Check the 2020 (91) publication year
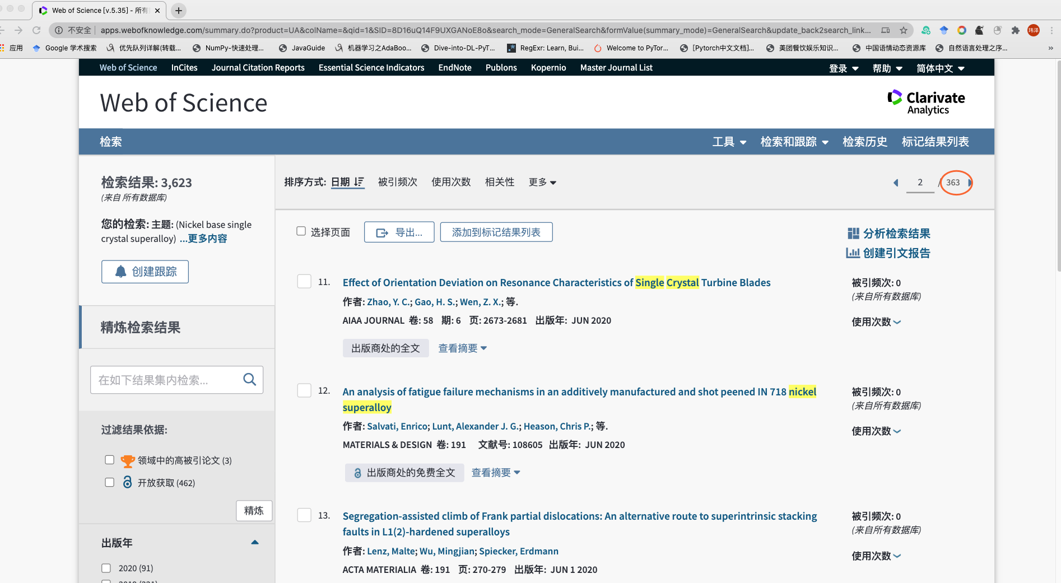 [106, 568]
